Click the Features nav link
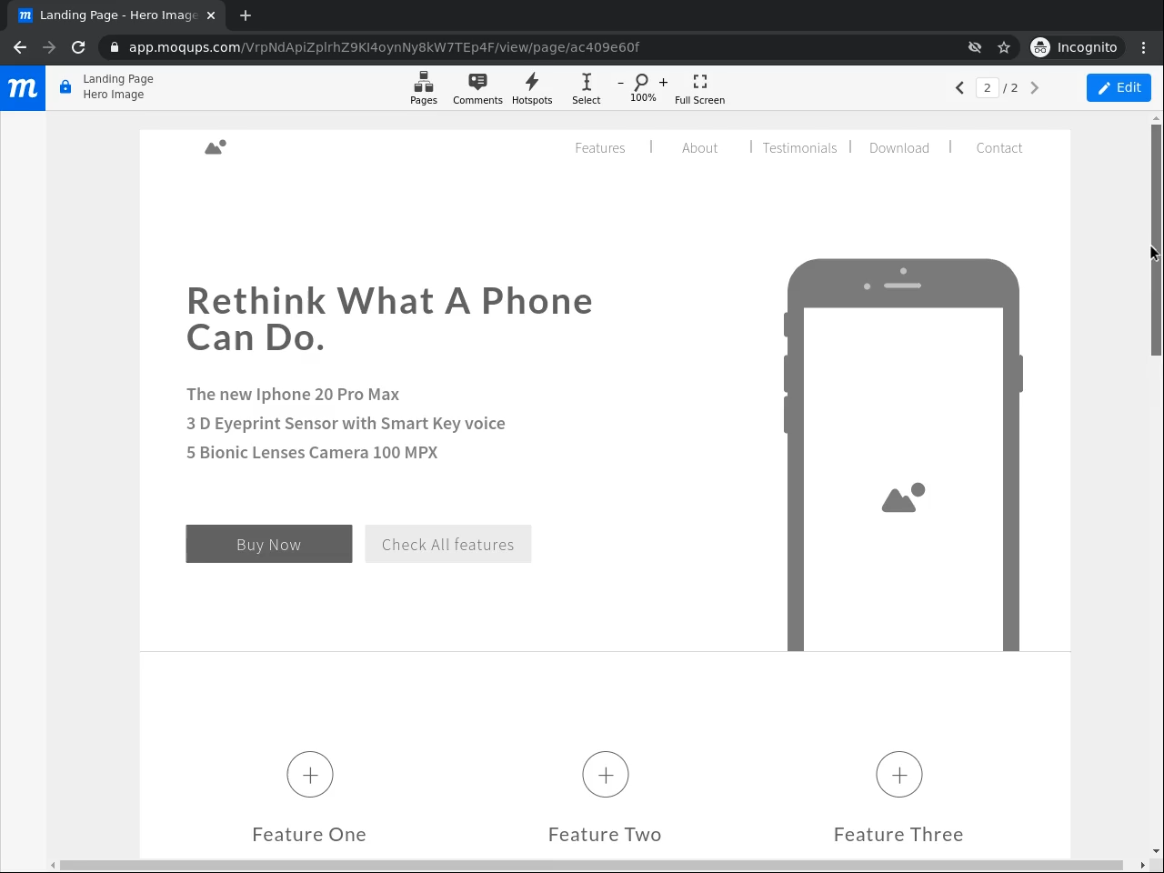 [600, 148]
